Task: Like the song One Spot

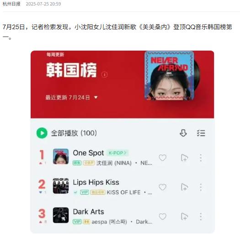Action: click(162, 158)
